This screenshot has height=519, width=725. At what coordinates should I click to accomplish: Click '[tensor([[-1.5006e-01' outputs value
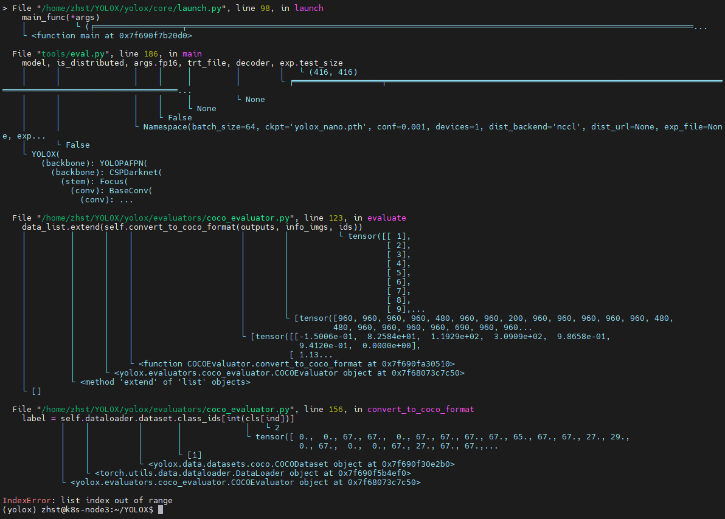[x=430, y=337]
